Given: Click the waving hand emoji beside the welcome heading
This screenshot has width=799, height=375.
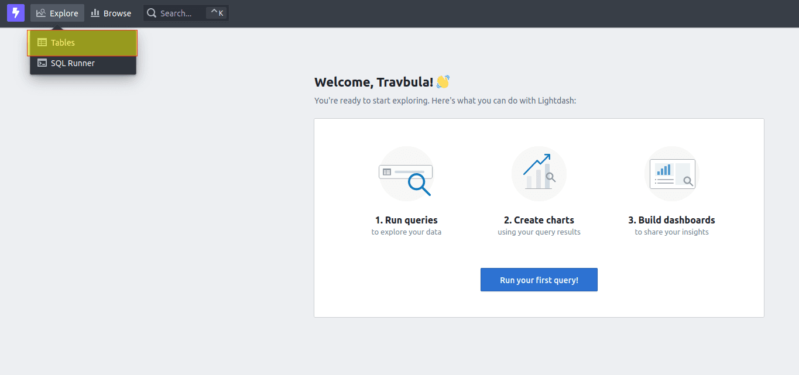Looking at the screenshot, I should click(x=443, y=82).
